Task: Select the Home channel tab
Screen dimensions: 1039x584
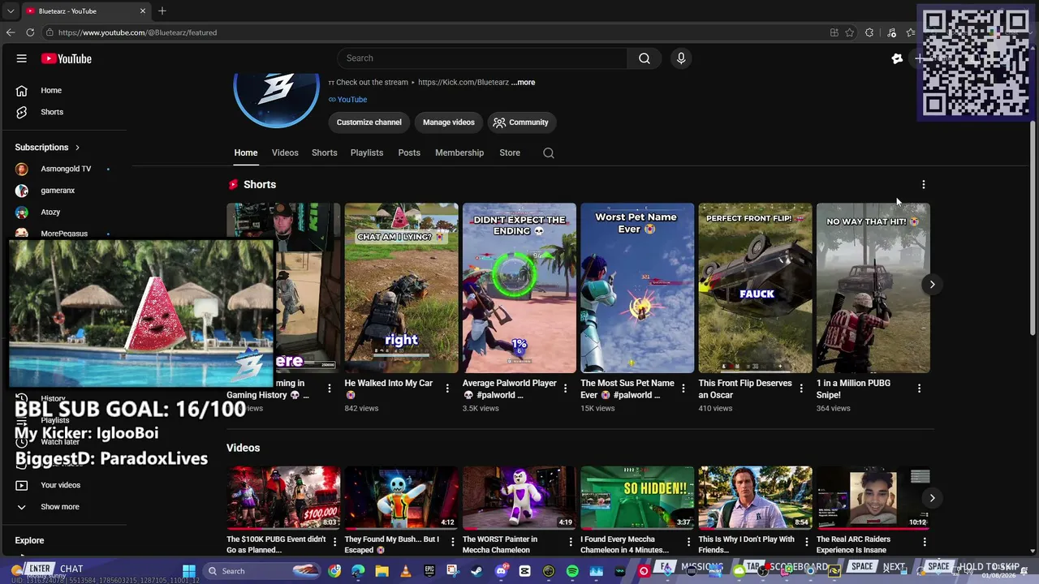Action: 246,152
